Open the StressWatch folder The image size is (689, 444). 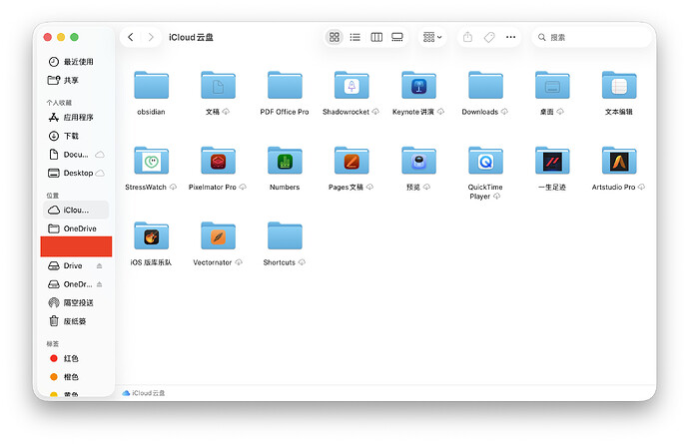pyautogui.click(x=151, y=161)
